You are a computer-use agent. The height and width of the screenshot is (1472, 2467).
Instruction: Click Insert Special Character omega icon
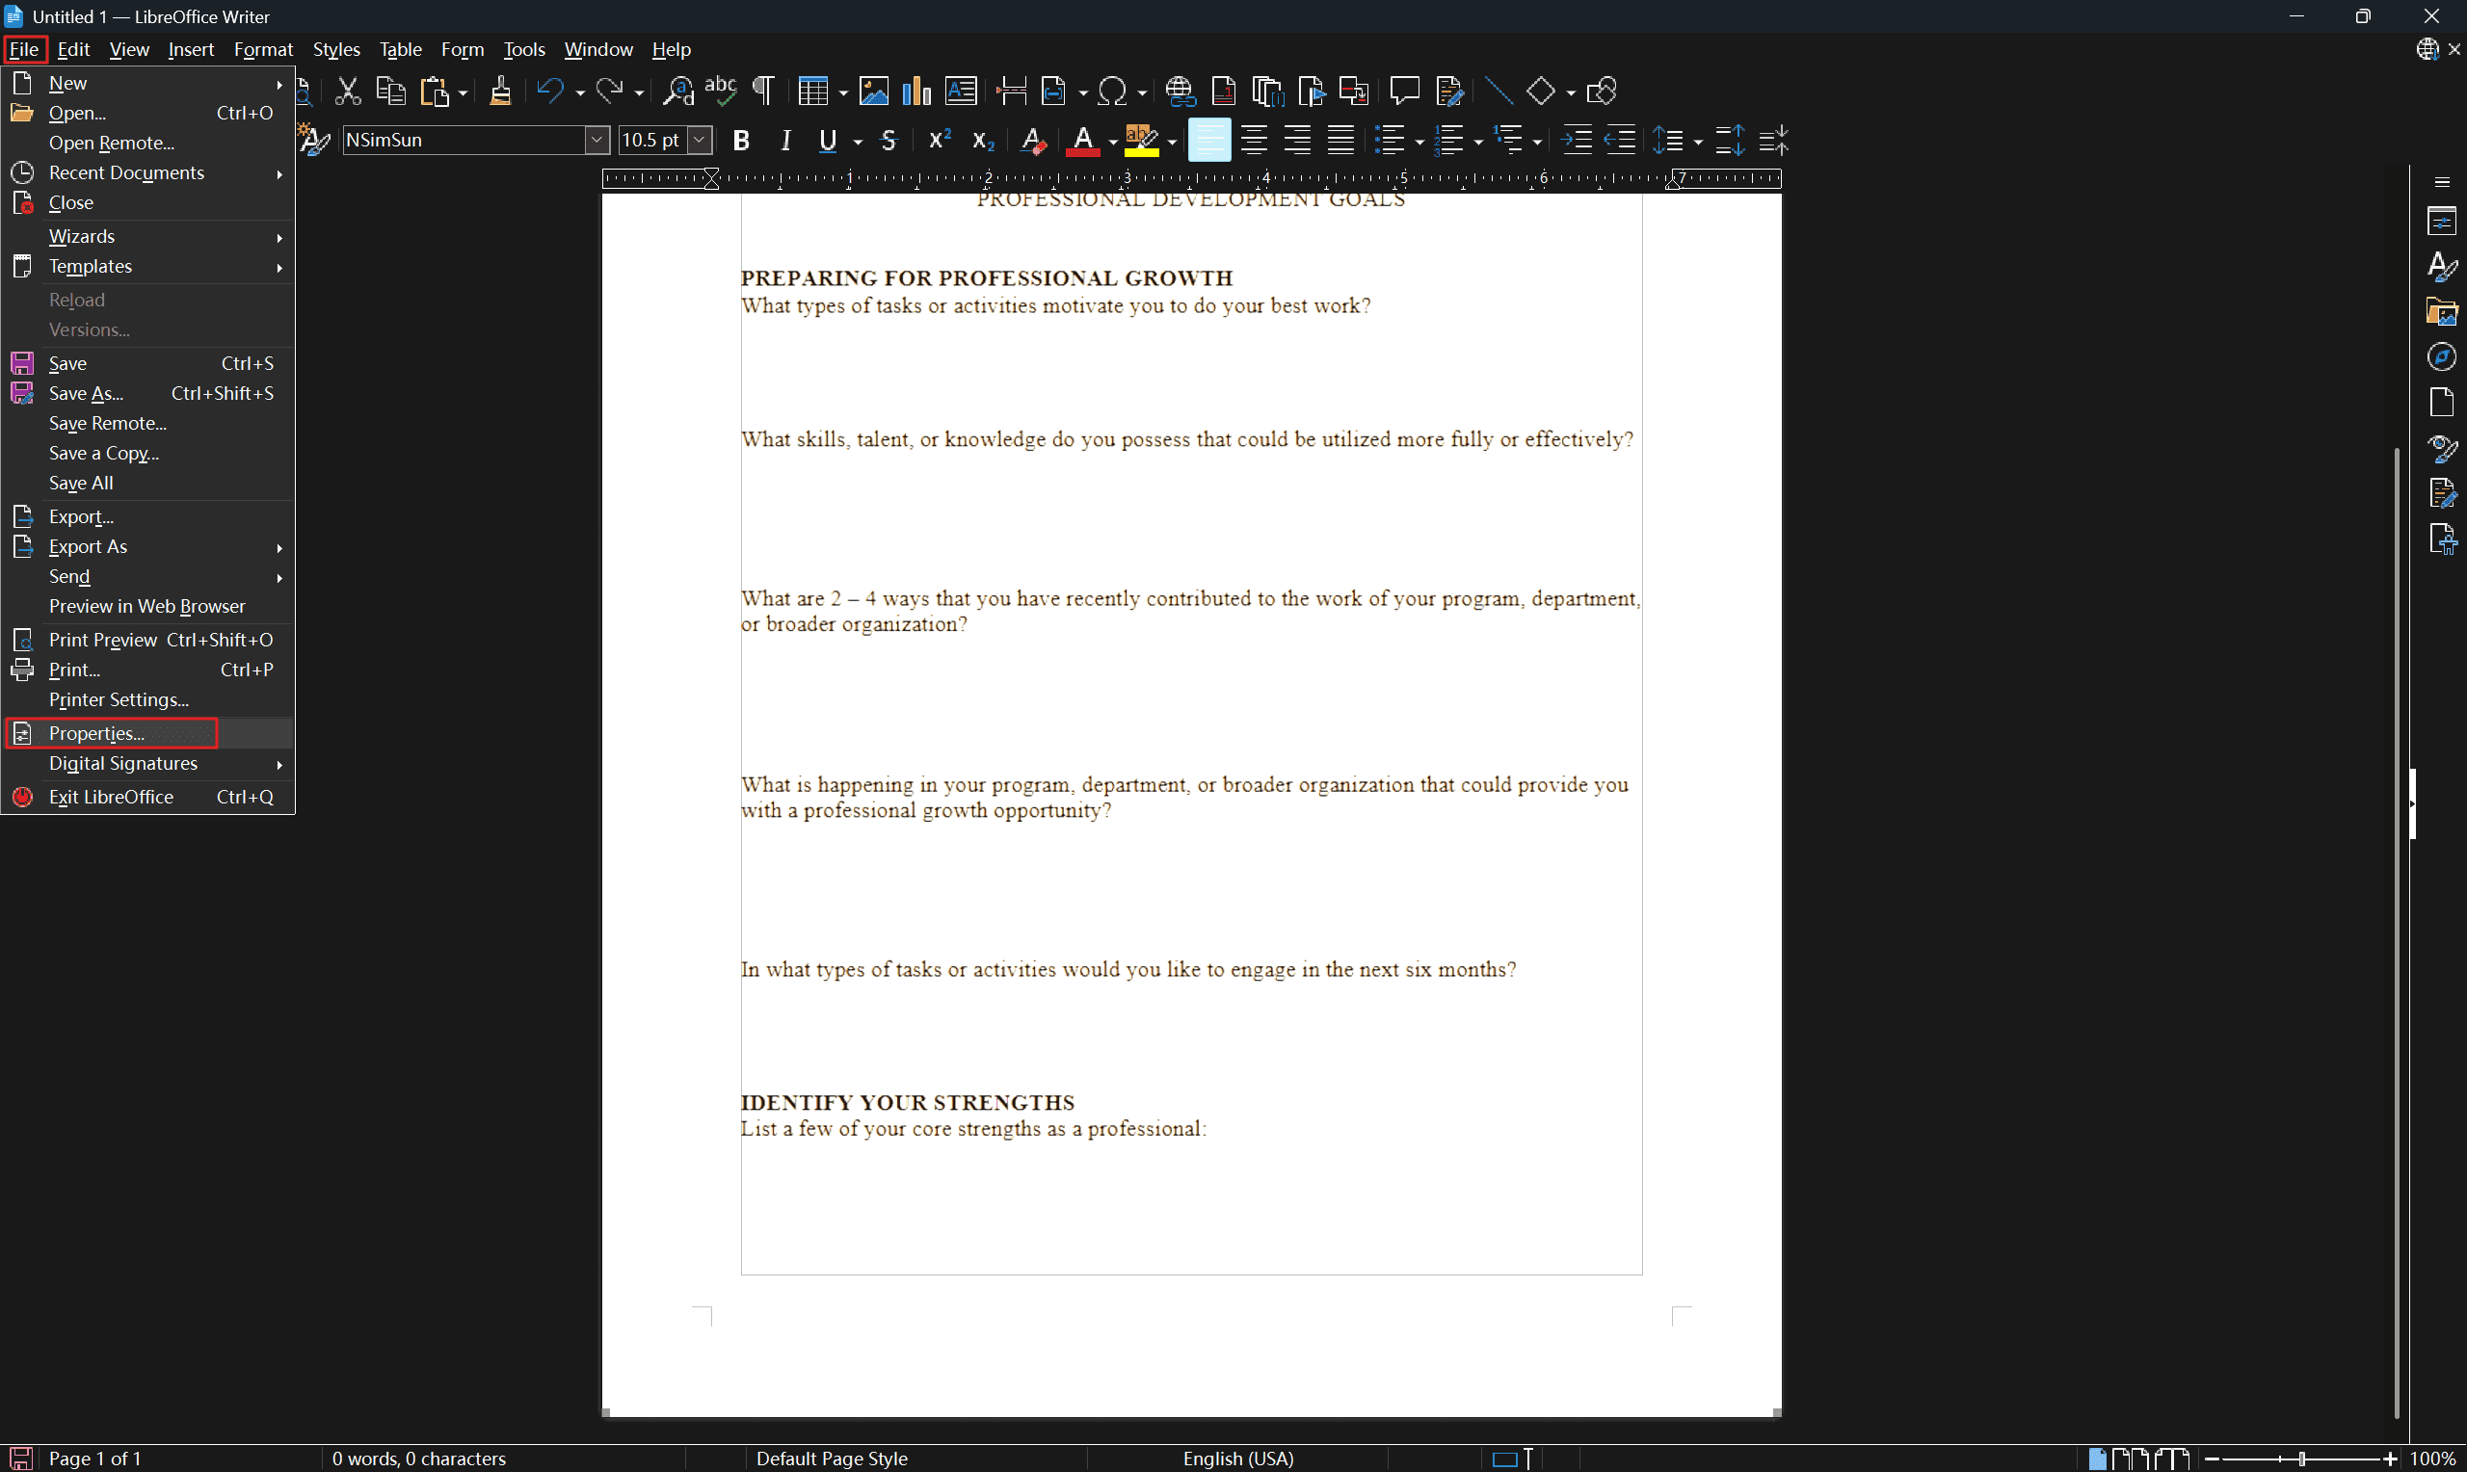(1113, 92)
